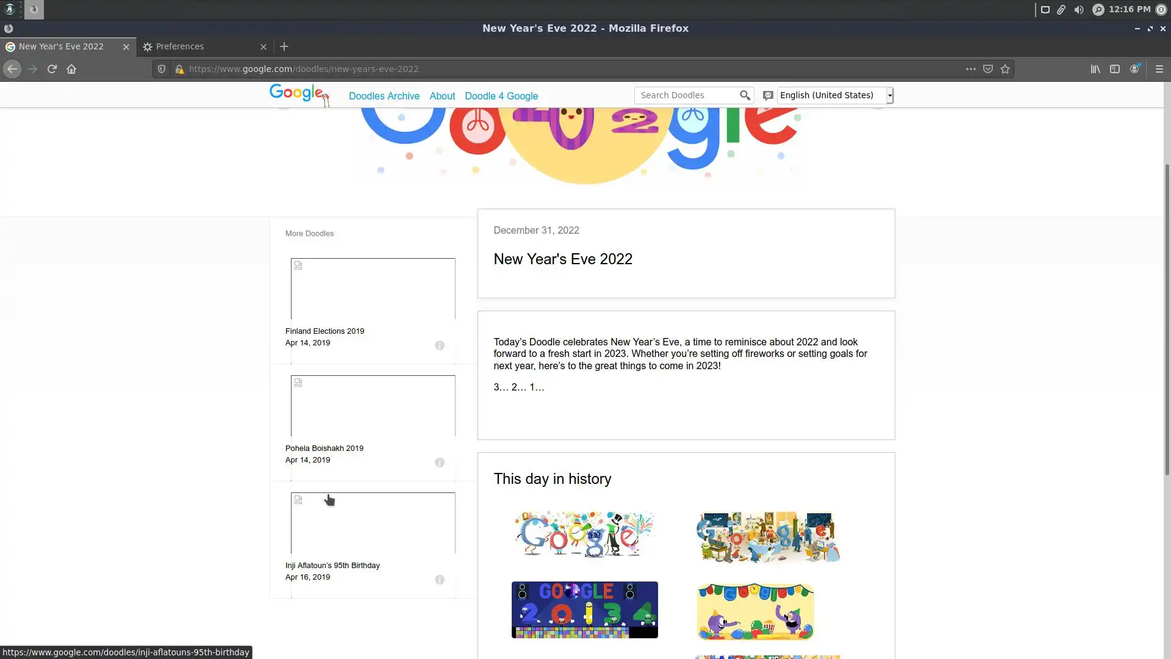Open the Doodles Archive link
This screenshot has height=659, width=1171.
coord(384,96)
